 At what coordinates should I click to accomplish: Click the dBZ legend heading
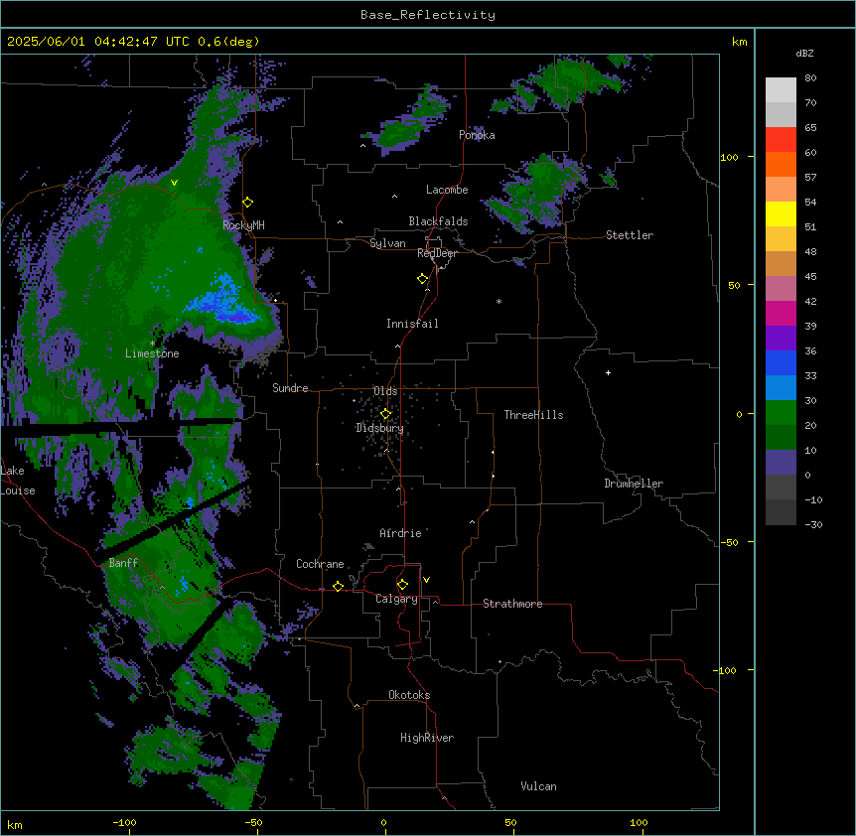pyautogui.click(x=804, y=53)
